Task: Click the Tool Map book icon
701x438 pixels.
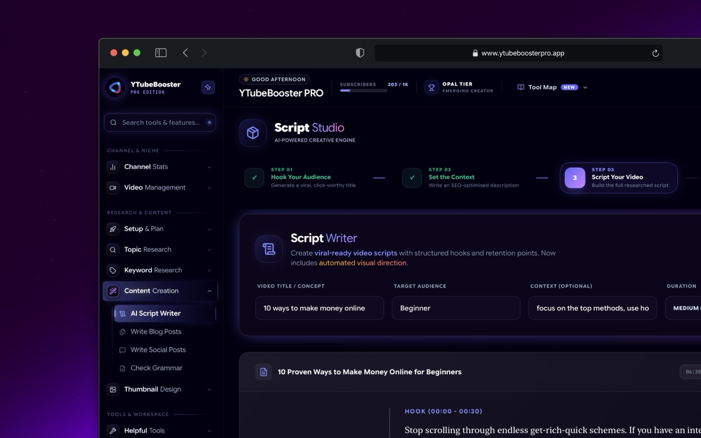Action: point(521,87)
